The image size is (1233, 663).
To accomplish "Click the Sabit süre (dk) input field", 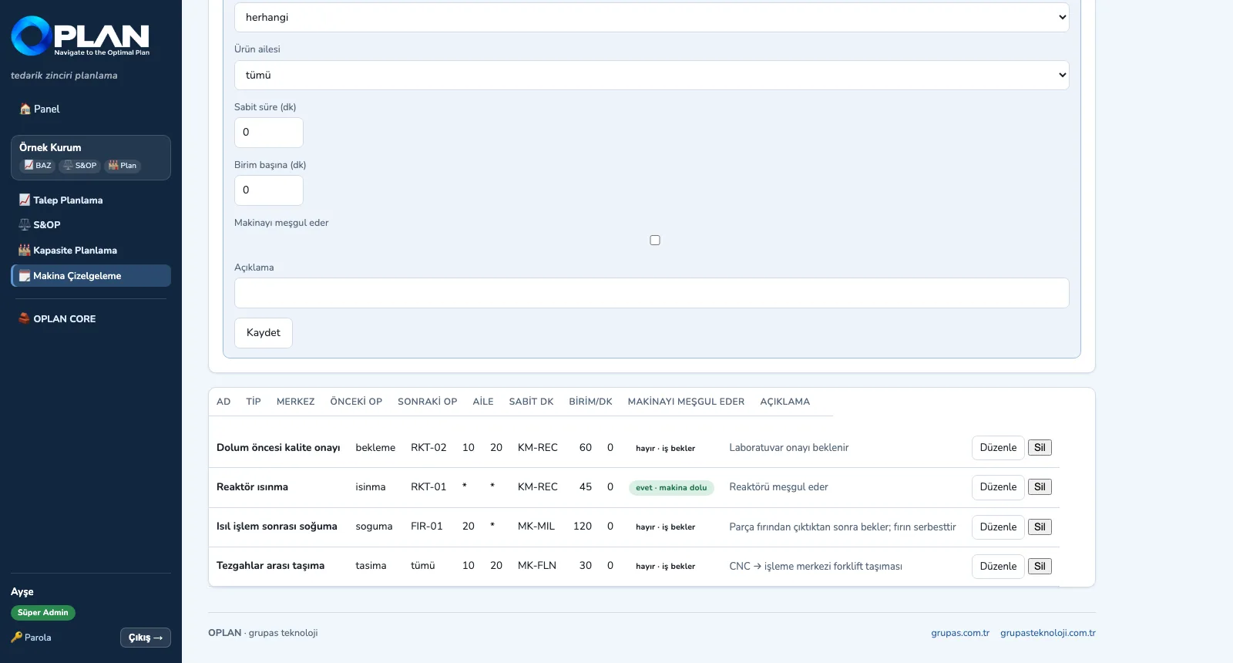I will click(269, 133).
